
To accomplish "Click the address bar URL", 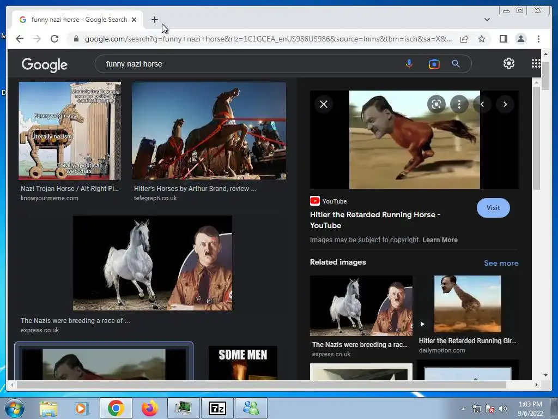I will [268, 39].
